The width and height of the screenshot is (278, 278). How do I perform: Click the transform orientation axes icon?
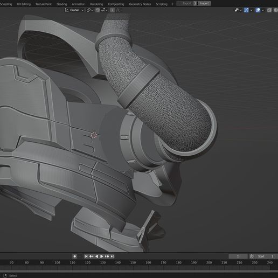click(x=67, y=10)
